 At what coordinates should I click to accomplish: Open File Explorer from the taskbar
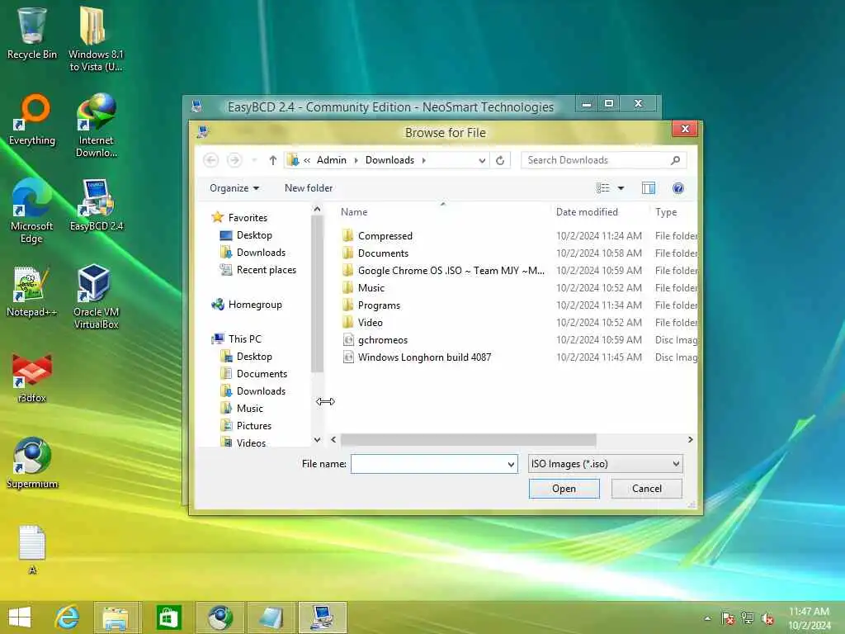[x=116, y=617]
